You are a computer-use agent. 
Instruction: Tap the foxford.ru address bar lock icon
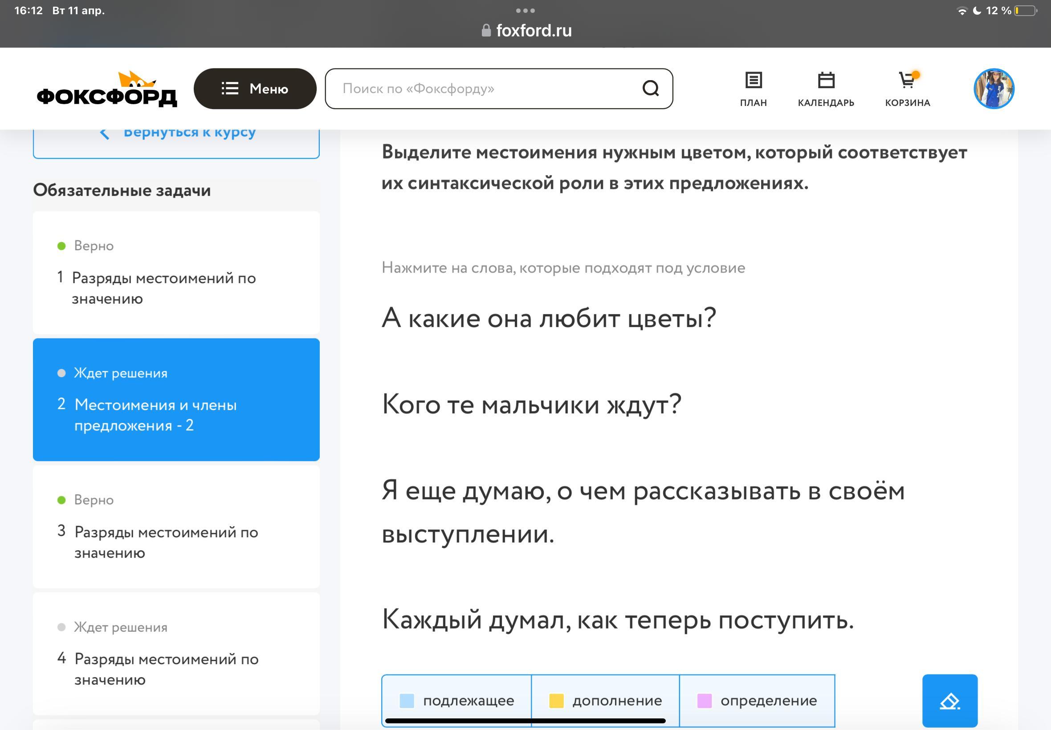(x=486, y=31)
